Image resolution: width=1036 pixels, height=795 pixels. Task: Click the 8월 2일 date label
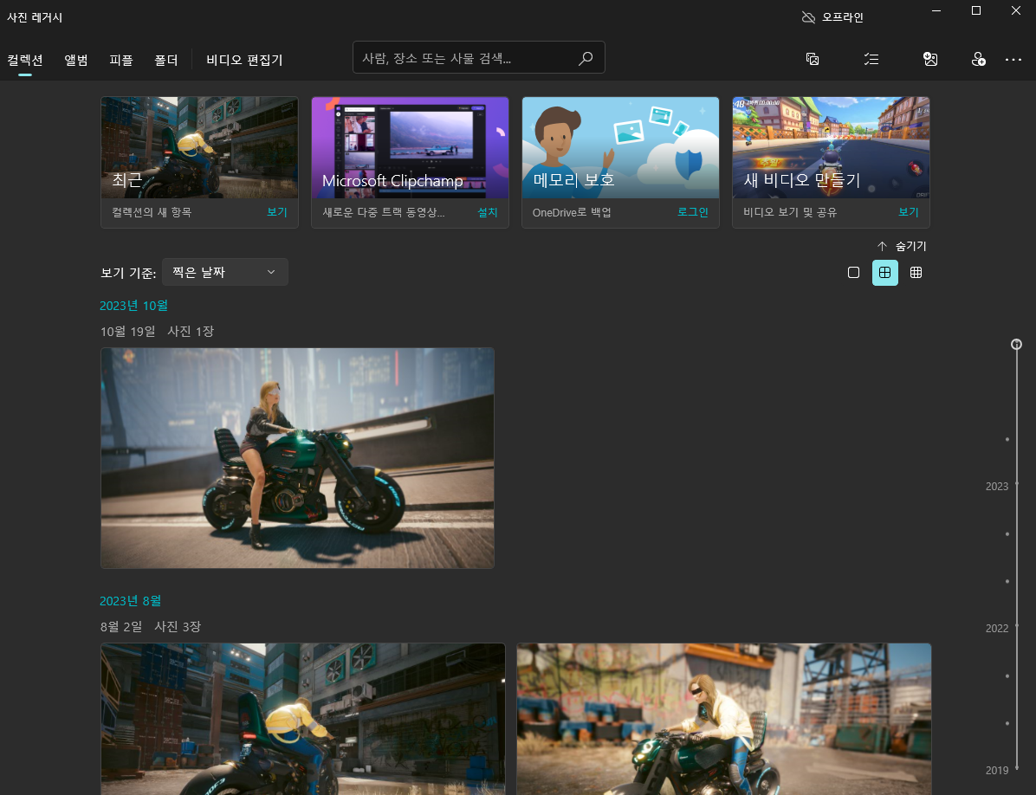point(121,627)
